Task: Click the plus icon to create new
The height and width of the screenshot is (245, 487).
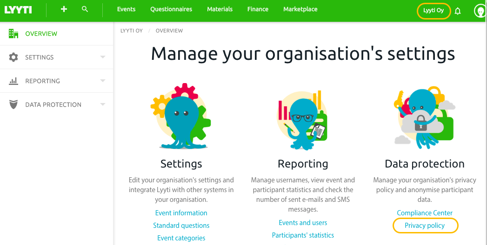Action: pos(64,9)
